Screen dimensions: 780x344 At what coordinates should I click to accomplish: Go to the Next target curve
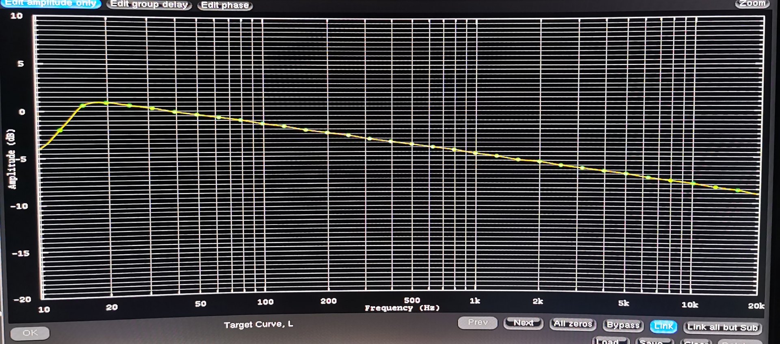(523, 323)
